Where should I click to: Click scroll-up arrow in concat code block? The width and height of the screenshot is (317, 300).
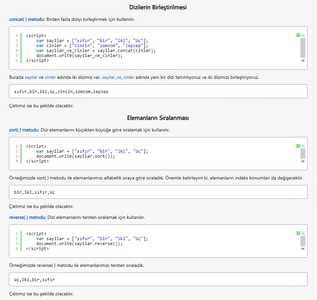[x=303, y=35]
